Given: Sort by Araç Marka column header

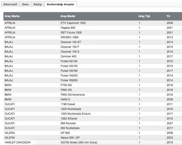Looking at the screenshot, I should 12,16.
